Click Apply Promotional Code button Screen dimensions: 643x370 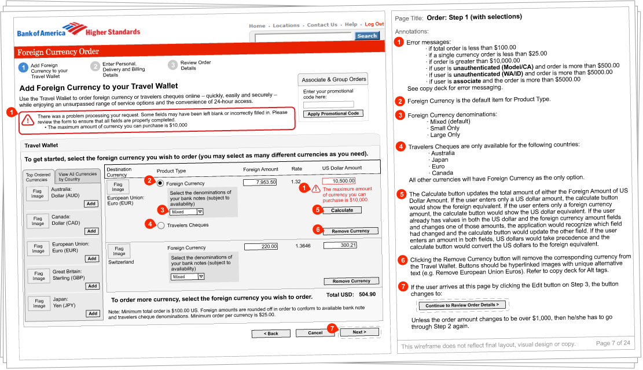333,113
